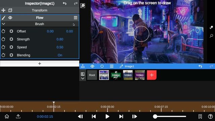
Task: Open gear settings for Offset
Action: point(11,31)
